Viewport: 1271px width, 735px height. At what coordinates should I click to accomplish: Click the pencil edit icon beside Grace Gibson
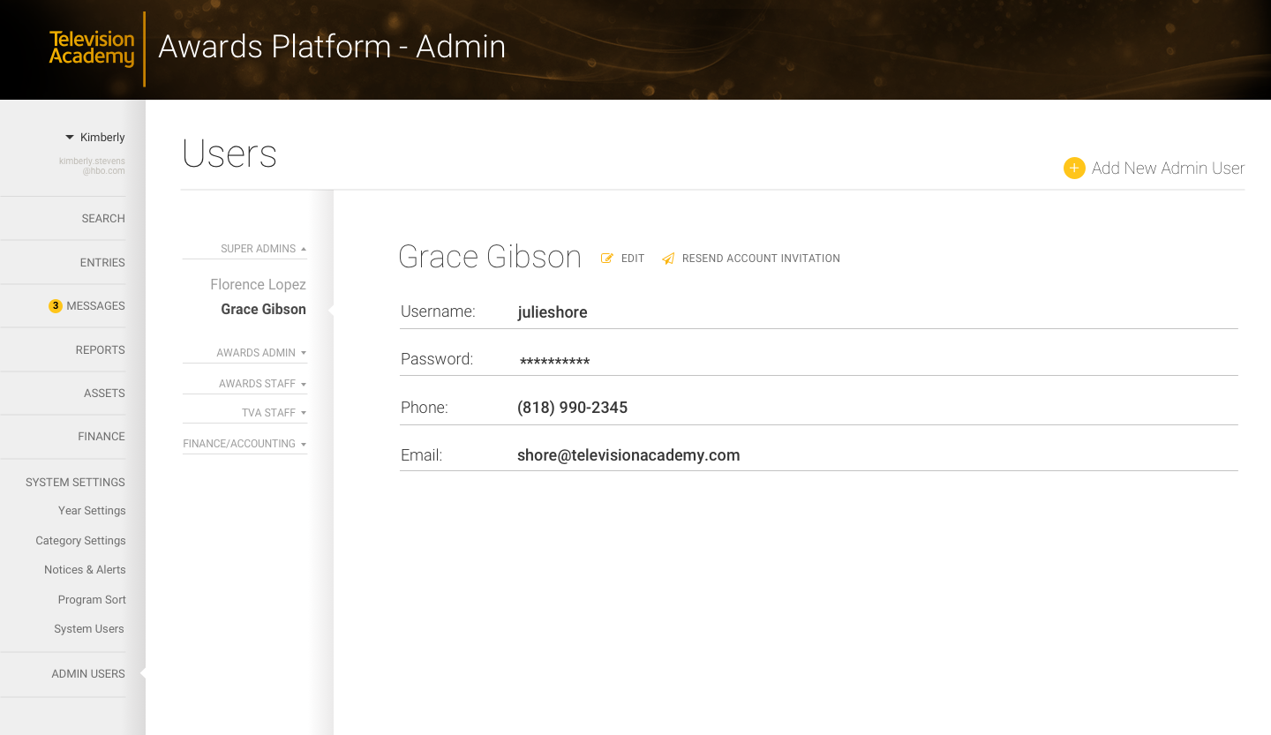pos(607,259)
